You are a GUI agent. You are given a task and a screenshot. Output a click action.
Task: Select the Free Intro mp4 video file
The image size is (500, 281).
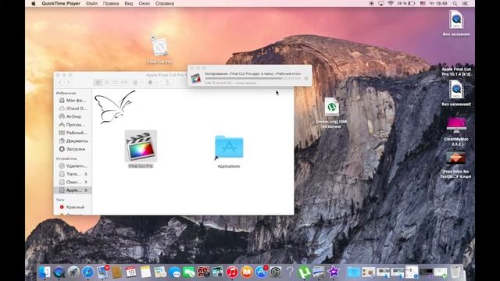[455, 158]
